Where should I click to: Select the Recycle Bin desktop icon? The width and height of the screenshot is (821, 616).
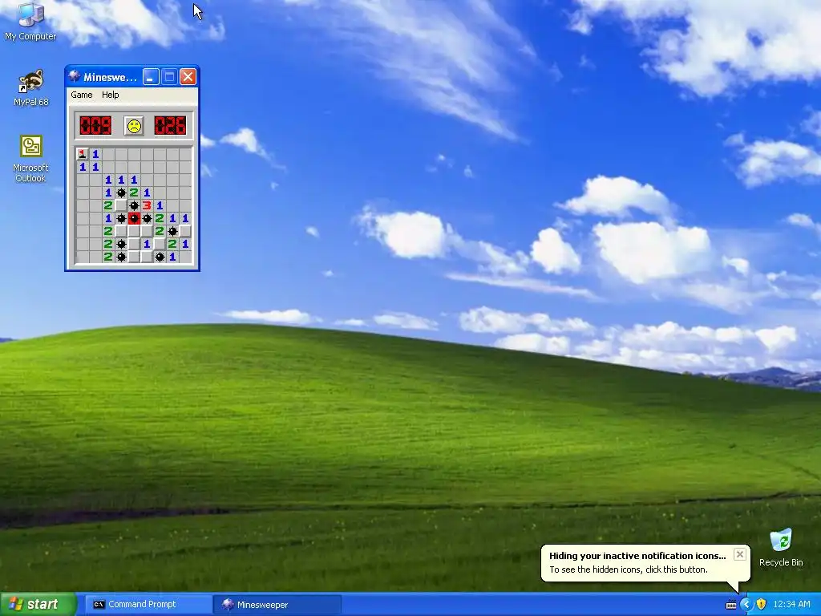pos(781,548)
